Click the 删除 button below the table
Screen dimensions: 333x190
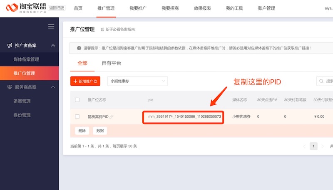point(82,131)
